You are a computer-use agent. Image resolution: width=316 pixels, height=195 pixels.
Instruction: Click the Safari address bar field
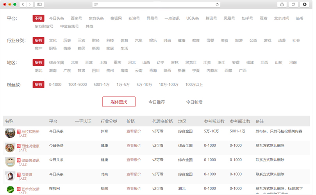[x=156, y=4]
